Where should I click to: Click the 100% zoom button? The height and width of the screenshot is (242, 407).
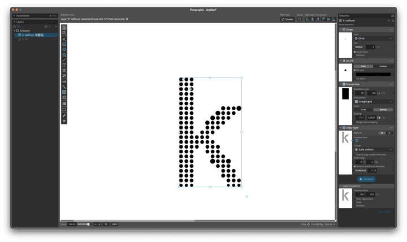coord(114,224)
